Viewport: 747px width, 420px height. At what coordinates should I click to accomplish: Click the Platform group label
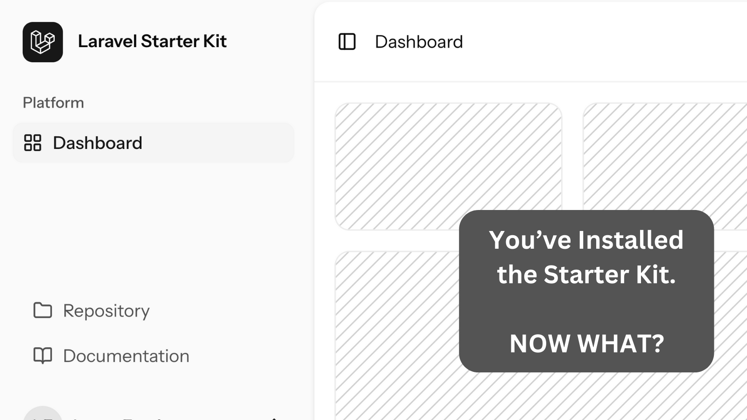(x=53, y=103)
